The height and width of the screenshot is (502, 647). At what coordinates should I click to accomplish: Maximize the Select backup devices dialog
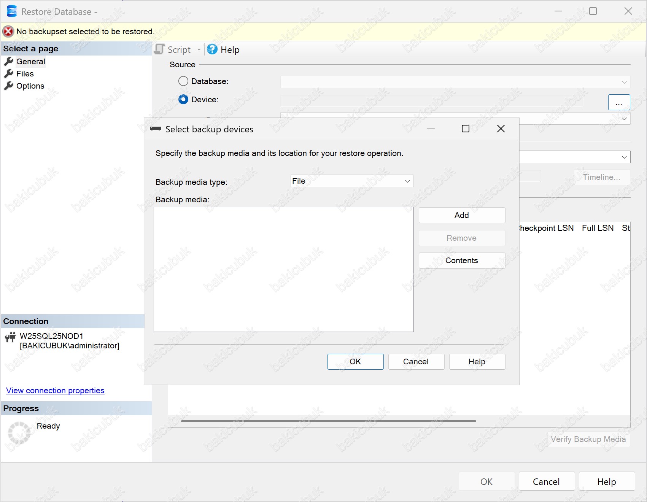[465, 129]
